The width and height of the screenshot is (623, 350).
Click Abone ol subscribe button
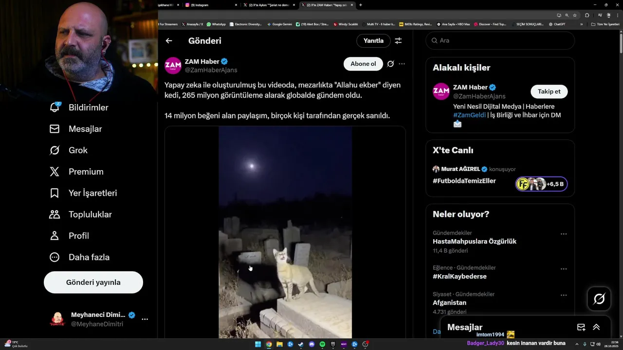363,64
